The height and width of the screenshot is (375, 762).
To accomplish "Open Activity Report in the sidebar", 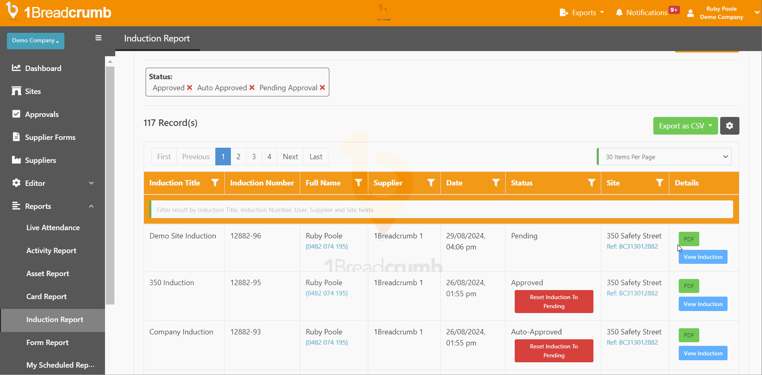I will [x=51, y=251].
